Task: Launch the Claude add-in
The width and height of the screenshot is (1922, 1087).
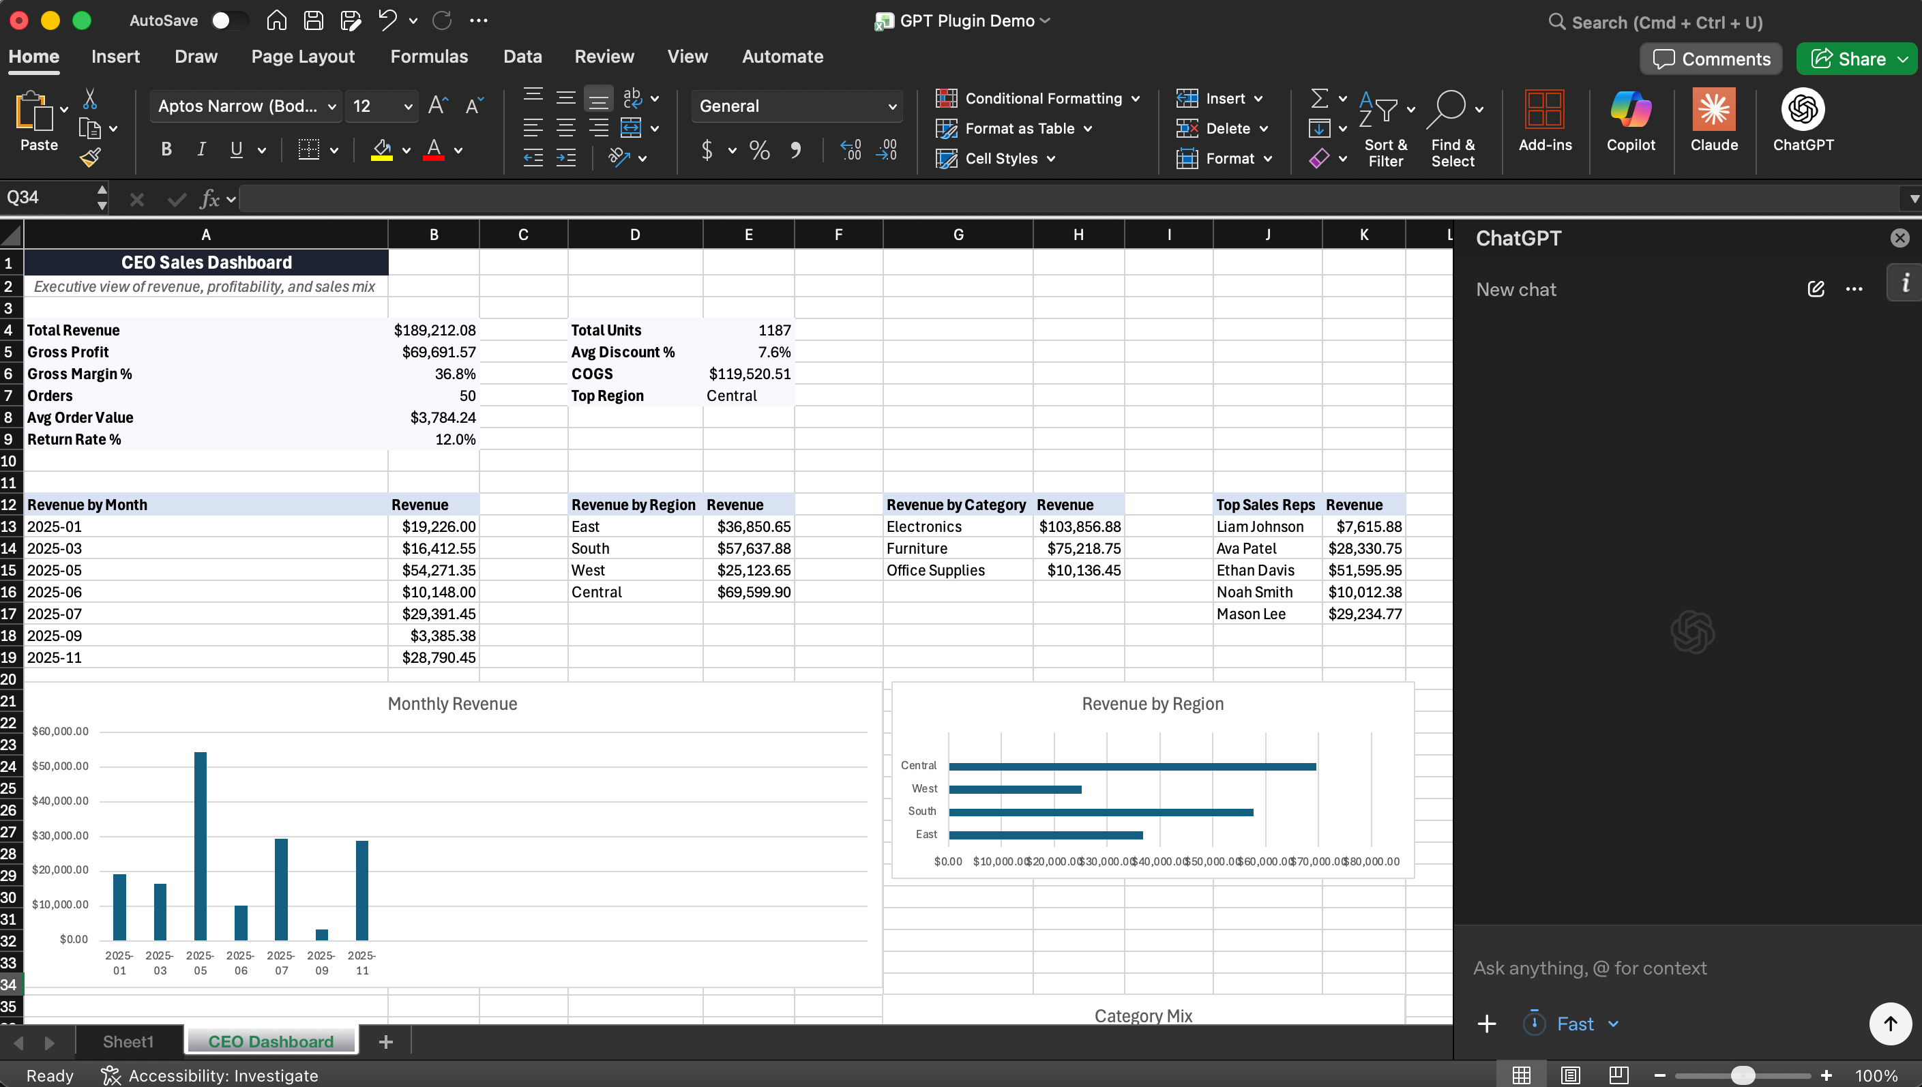Action: [x=1714, y=123]
